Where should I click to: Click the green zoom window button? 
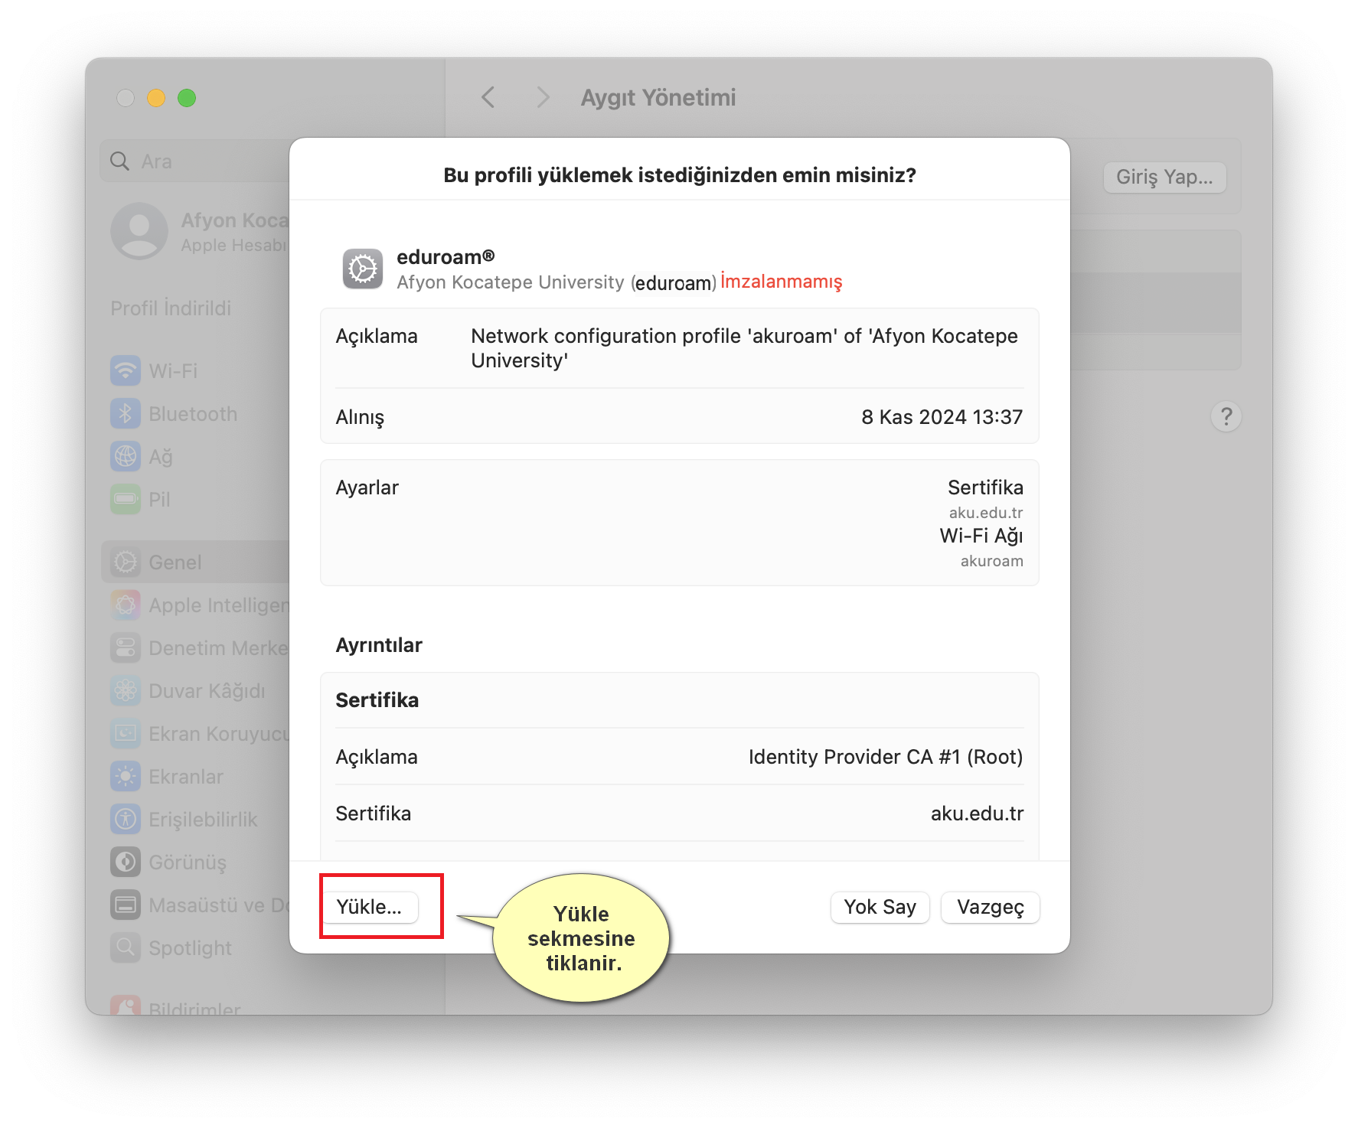187,98
